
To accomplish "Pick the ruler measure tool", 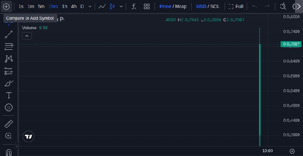I will (x=9, y=124).
